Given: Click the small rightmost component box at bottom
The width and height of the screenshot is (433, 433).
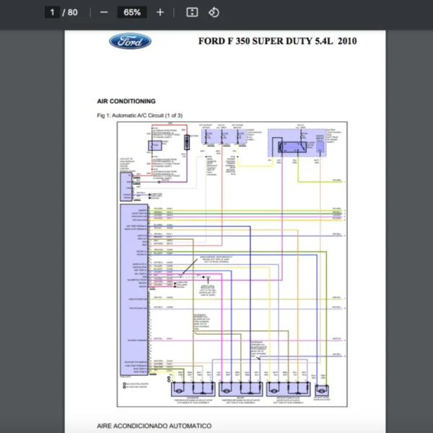Looking at the screenshot, I should [322, 390].
